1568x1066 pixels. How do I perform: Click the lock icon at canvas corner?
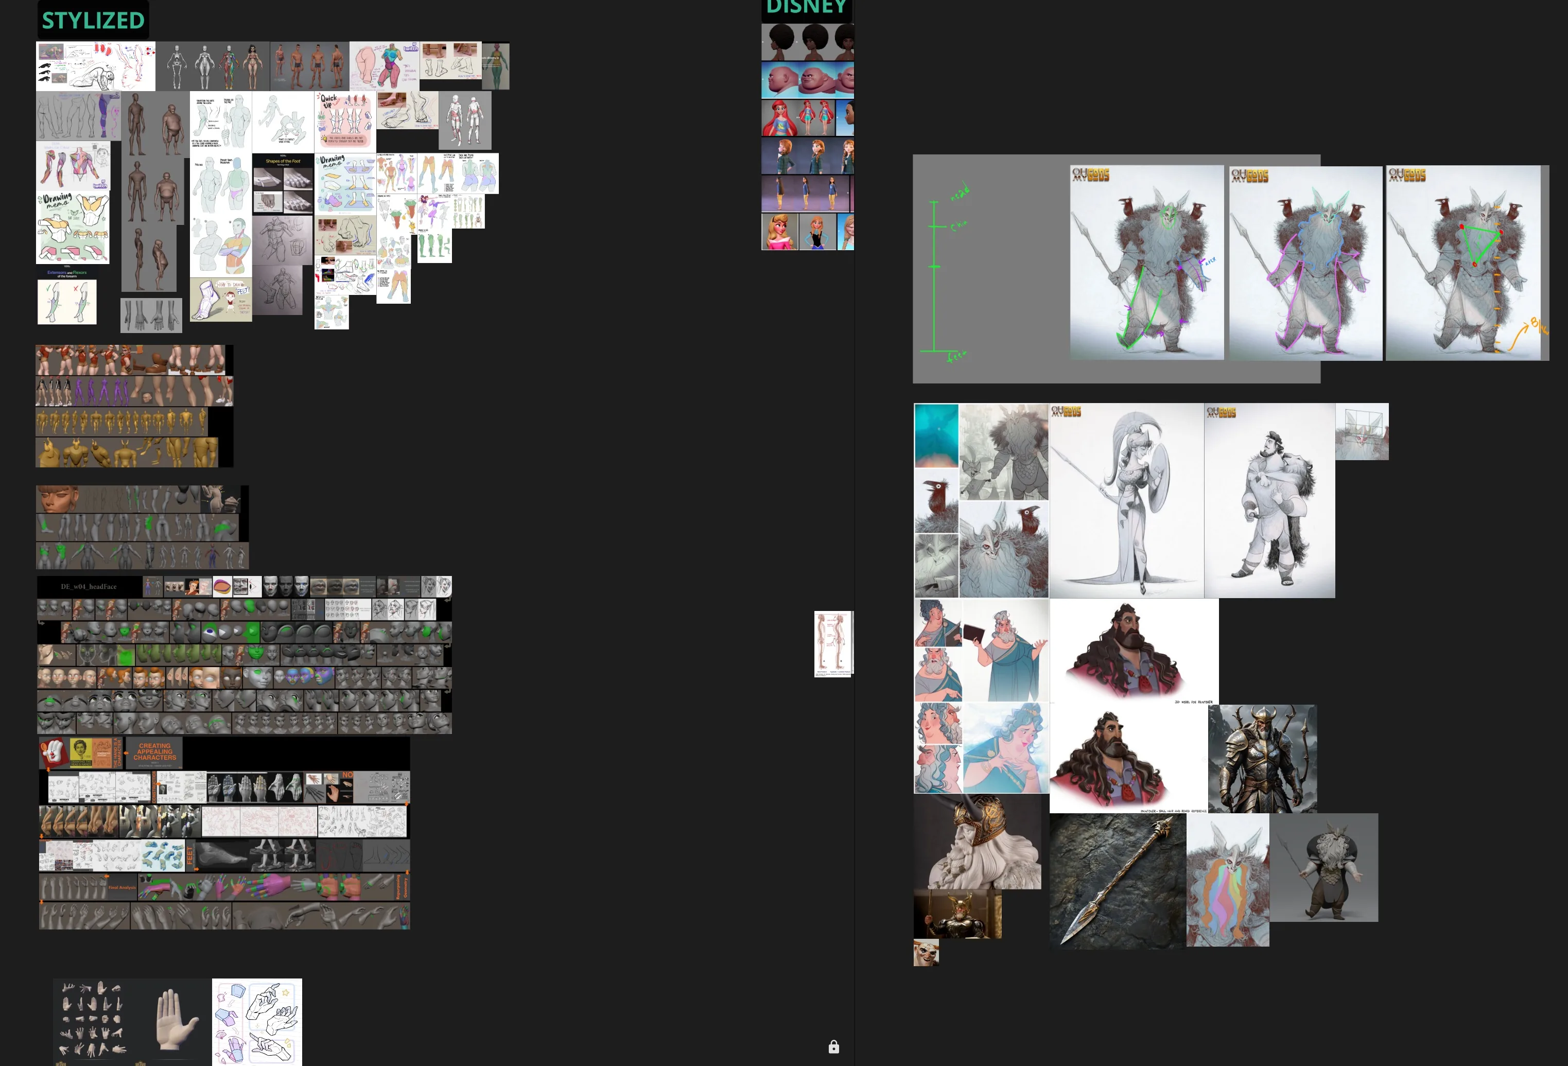[x=834, y=1046]
